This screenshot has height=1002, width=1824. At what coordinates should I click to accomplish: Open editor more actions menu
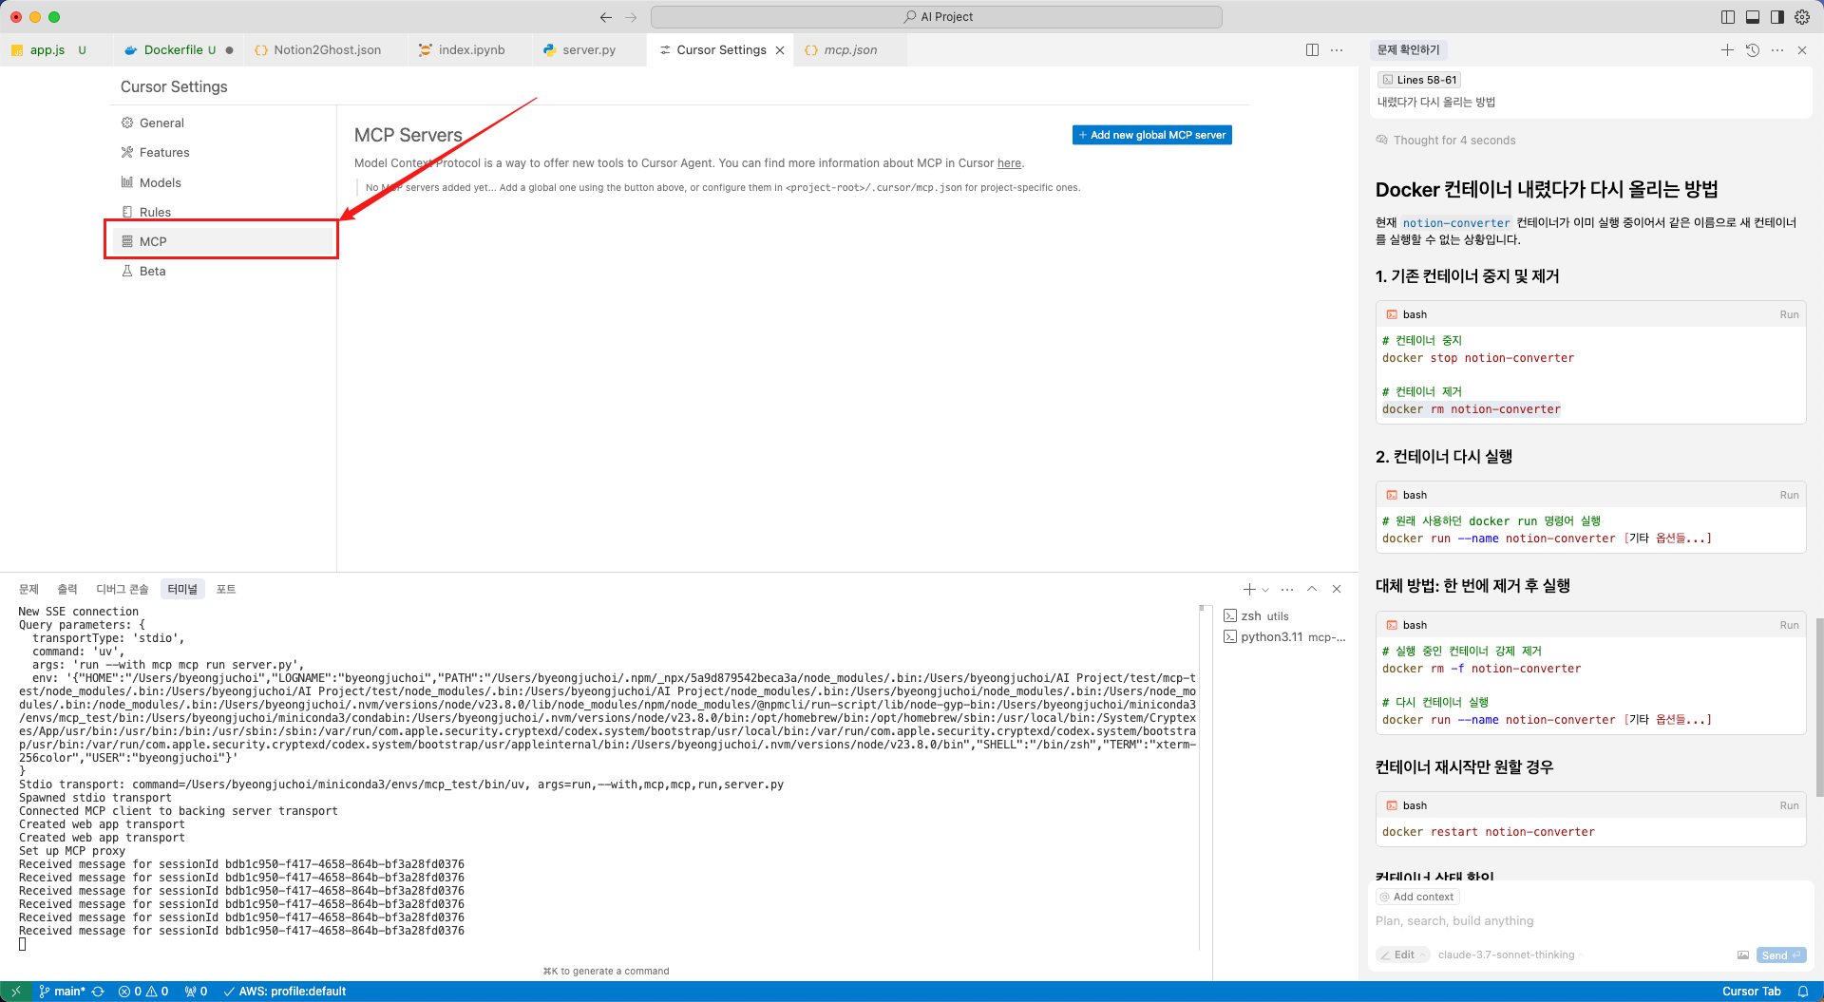[x=1337, y=50]
